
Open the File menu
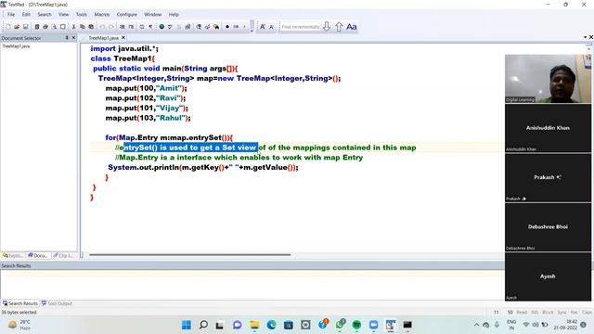point(11,15)
